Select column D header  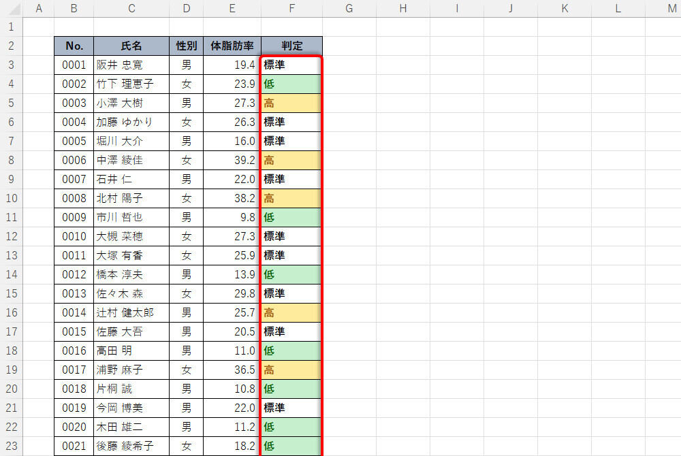coord(187,8)
